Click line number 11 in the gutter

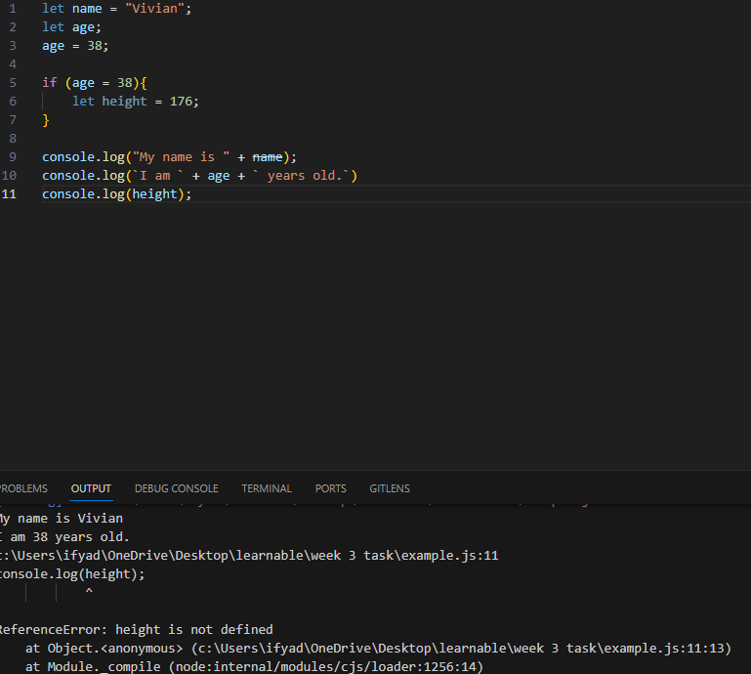tap(9, 194)
